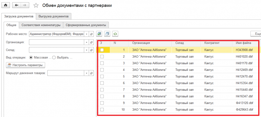Select file name H415440.dbf
The image size is (261, 117).
(244, 90)
